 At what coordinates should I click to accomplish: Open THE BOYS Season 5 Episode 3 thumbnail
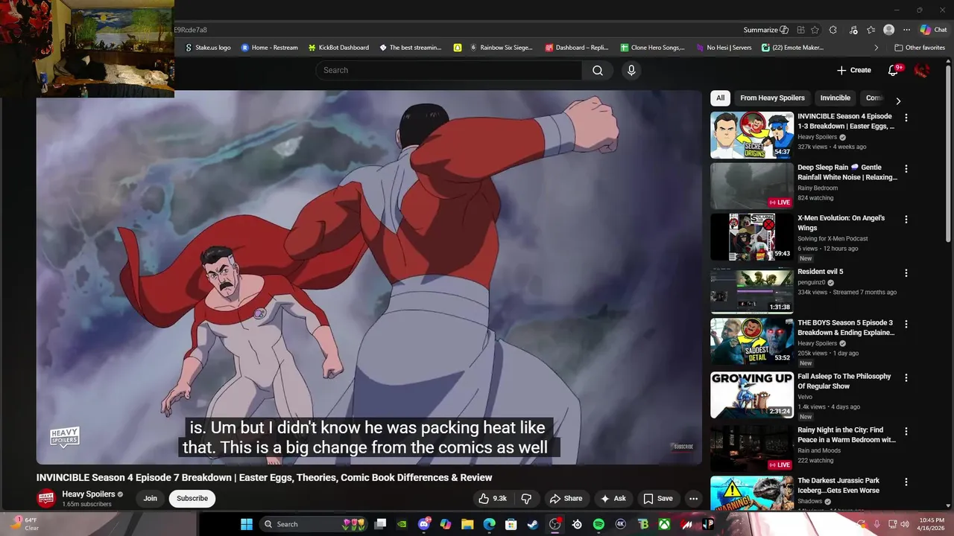pyautogui.click(x=751, y=341)
